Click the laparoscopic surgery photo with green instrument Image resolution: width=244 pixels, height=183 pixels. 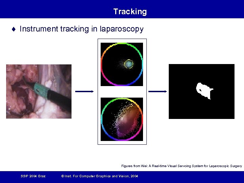[x=39, y=91]
